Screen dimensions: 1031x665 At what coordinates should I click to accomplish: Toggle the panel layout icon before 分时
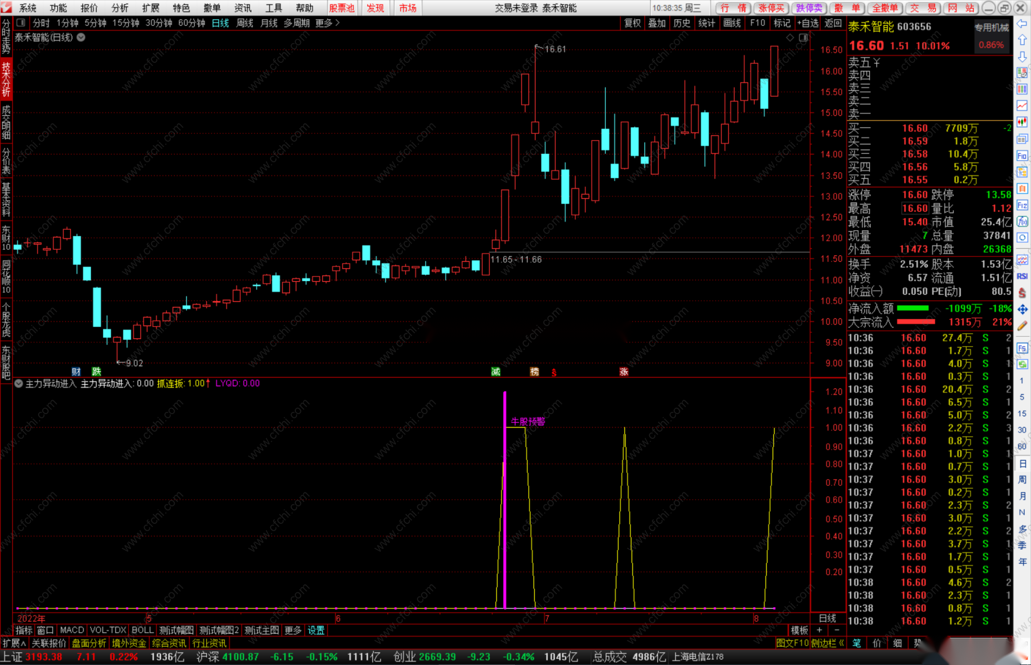click(x=21, y=23)
